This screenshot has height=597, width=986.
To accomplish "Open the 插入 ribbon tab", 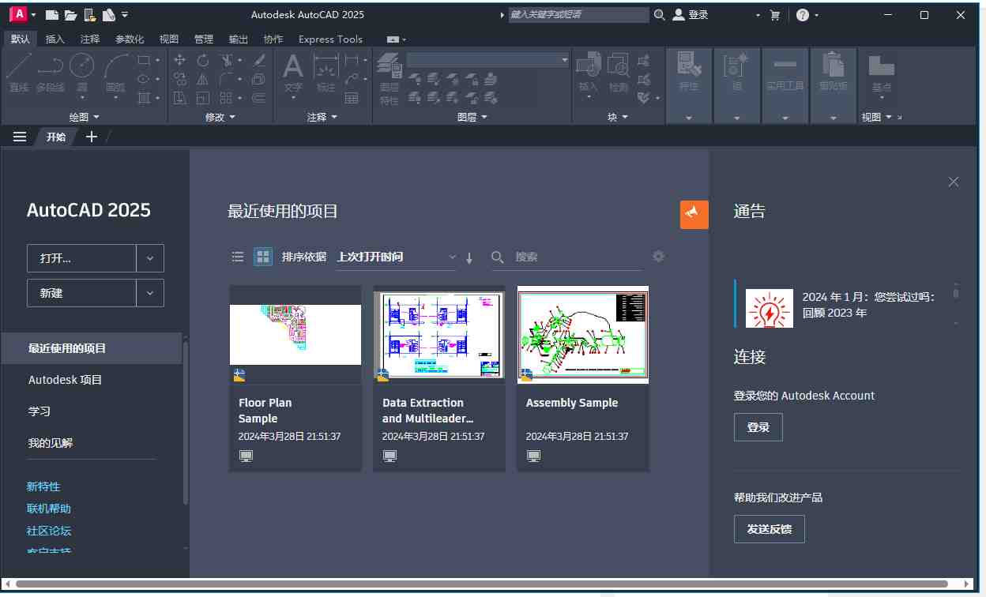I will pyautogui.click(x=55, y=39).
